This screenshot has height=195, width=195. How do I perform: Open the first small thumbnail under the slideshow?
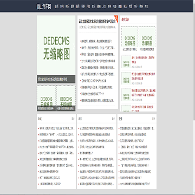[x=47, y=98]
